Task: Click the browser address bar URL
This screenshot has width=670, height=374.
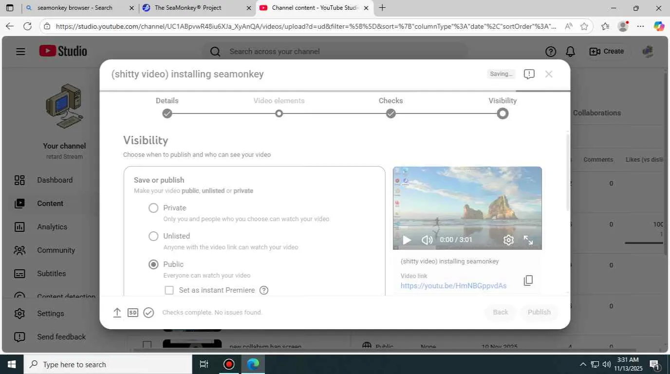Action: click(x=306, y=26)
